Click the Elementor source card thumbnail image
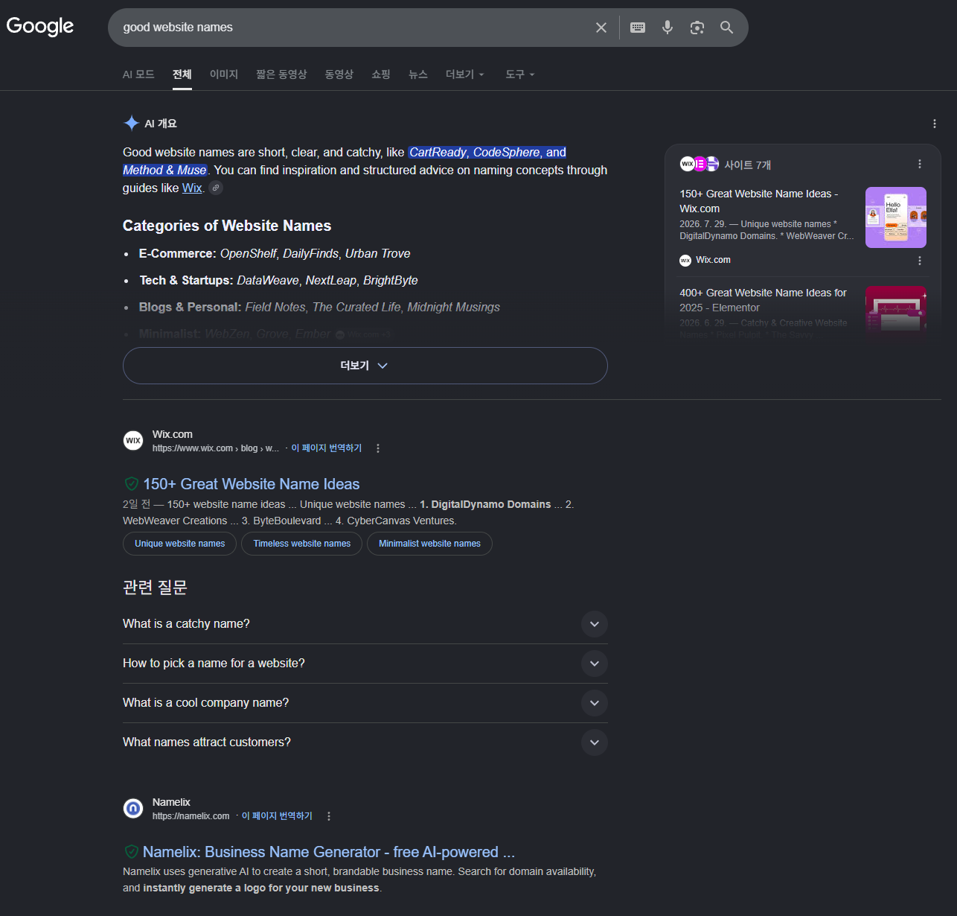Screen dimensions: 957x916 coord(896,311)
